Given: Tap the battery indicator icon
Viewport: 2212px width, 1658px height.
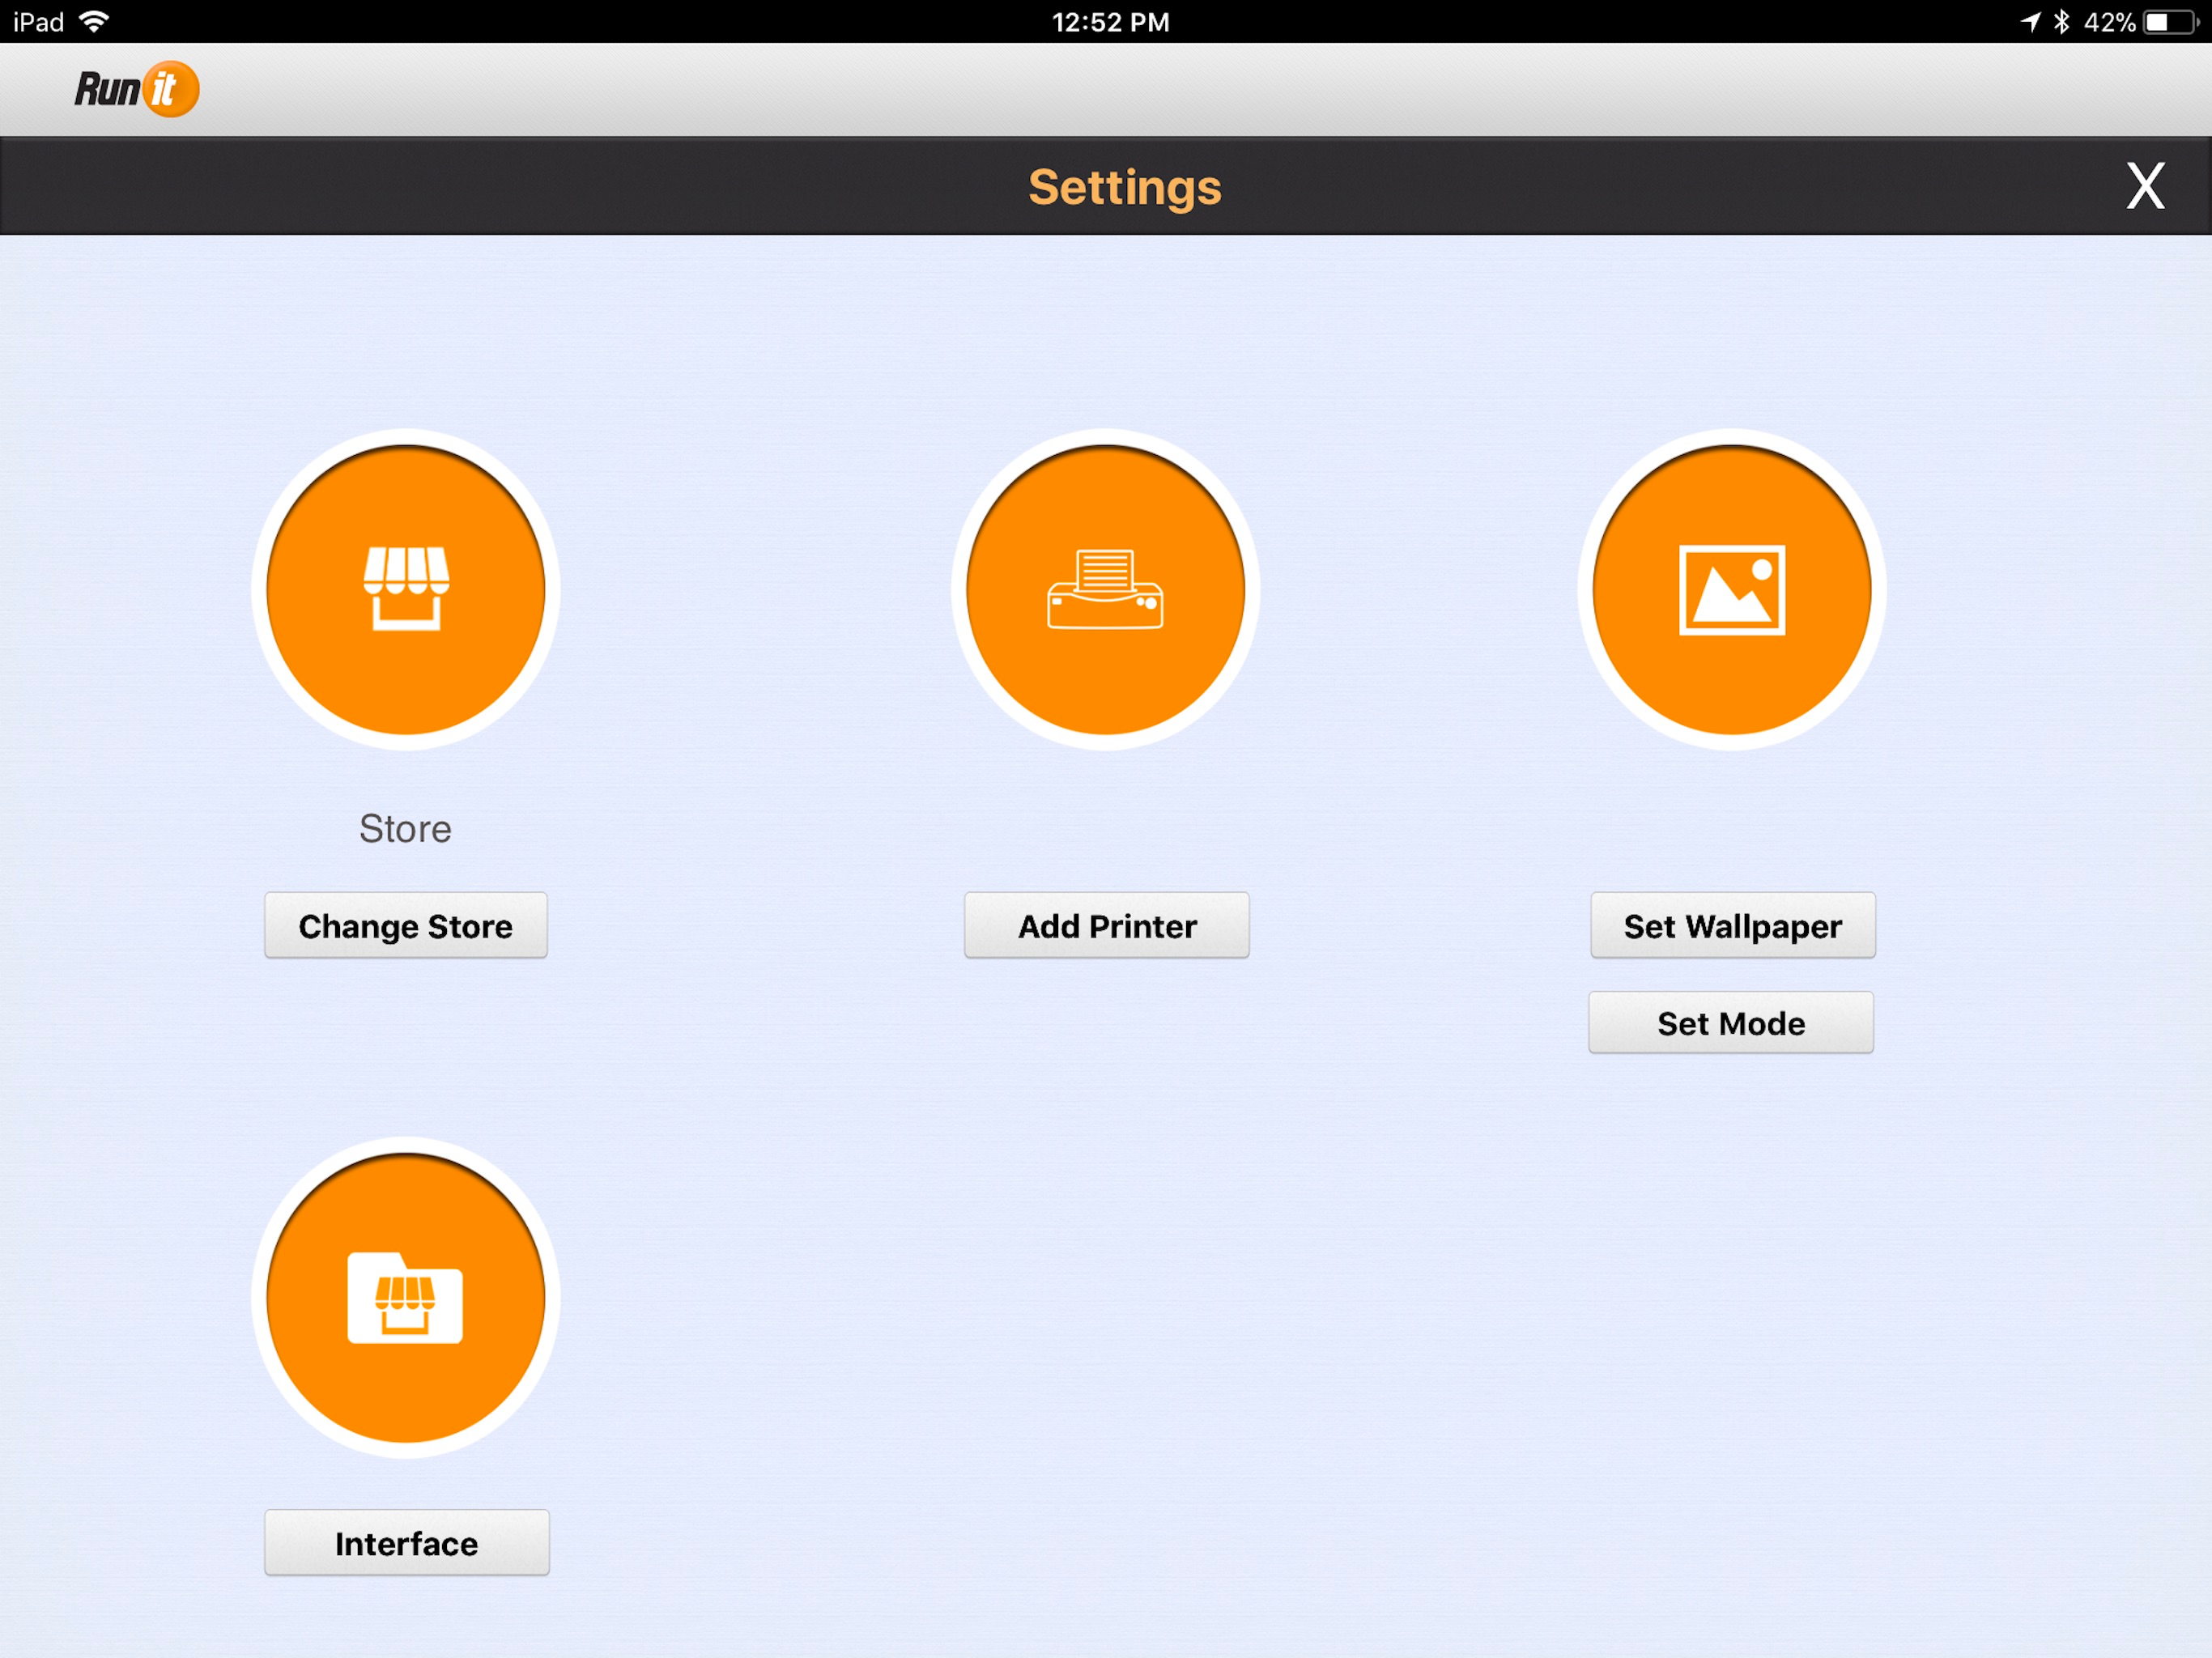Looking at the screenshot, I should [2171, 22].
